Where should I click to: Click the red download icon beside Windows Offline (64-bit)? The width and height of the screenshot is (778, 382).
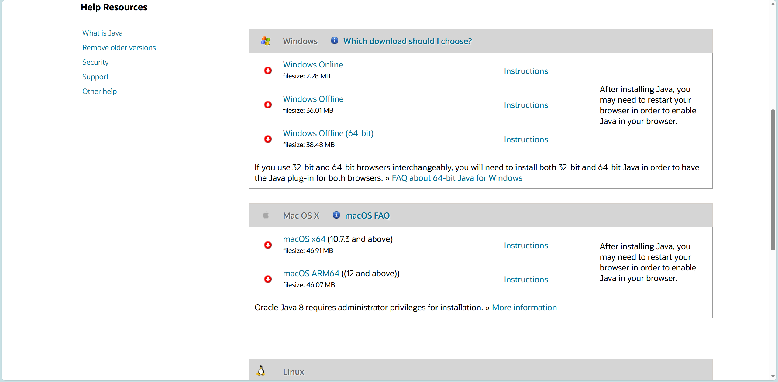coord(268,139)
